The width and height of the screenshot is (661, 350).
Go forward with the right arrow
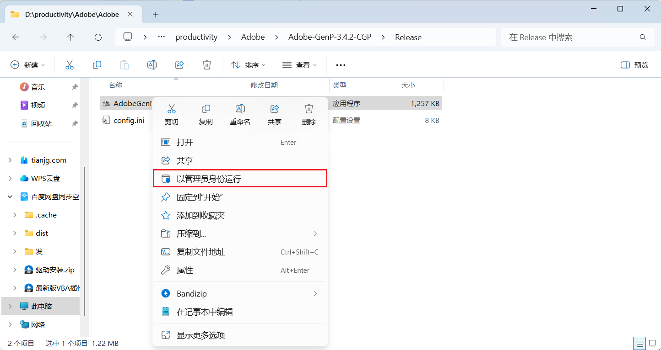(x=43, y=37)
